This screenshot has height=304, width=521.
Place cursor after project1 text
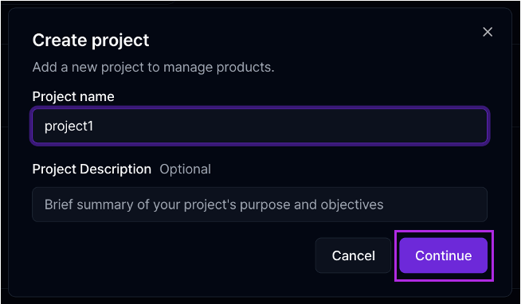point(94,126)
